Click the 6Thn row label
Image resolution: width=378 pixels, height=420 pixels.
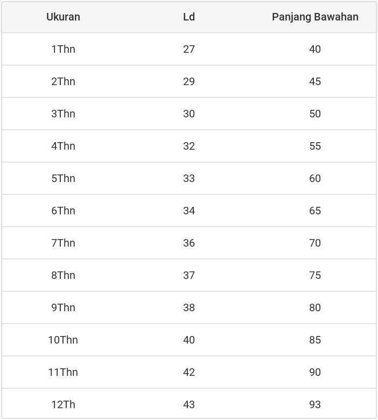point(63,211)
